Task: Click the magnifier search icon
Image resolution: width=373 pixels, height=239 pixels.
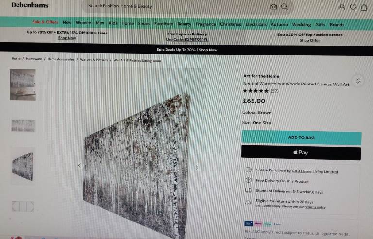Action: (284, 7)
